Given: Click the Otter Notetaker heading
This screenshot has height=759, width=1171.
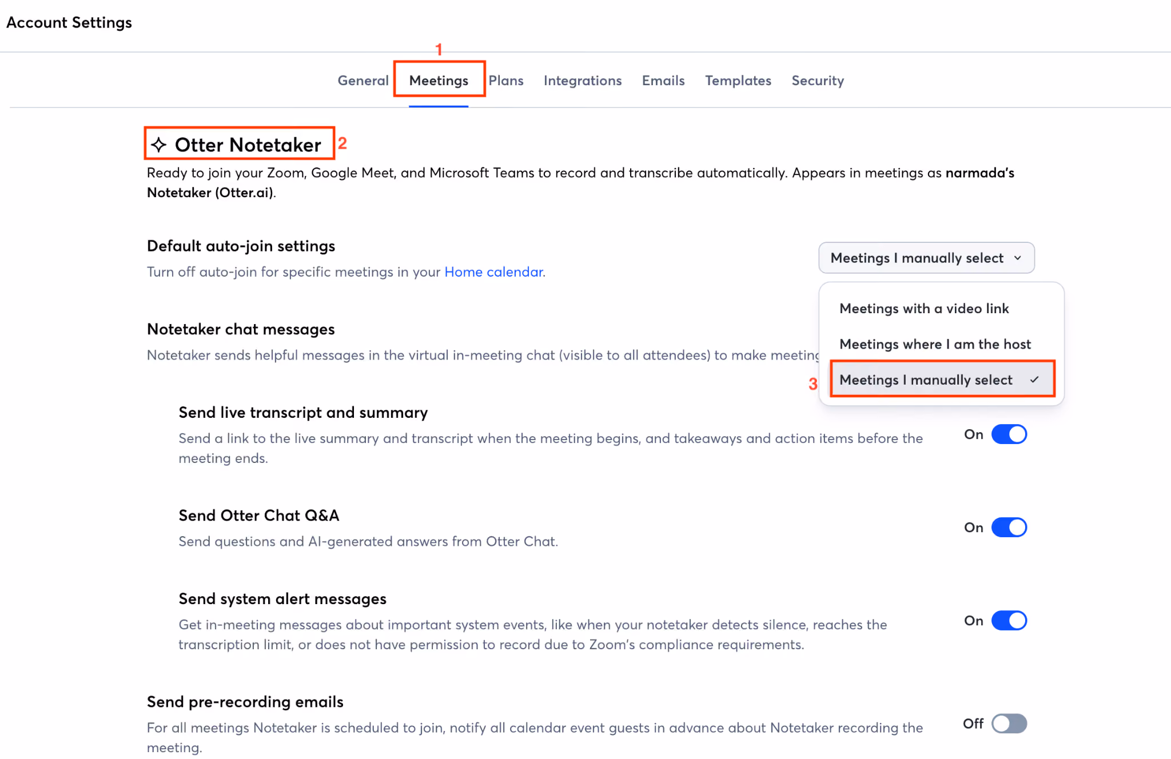Looking at the screenshot, I should click(248, 145).
